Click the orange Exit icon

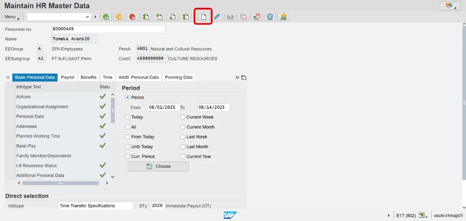point(119,17)
